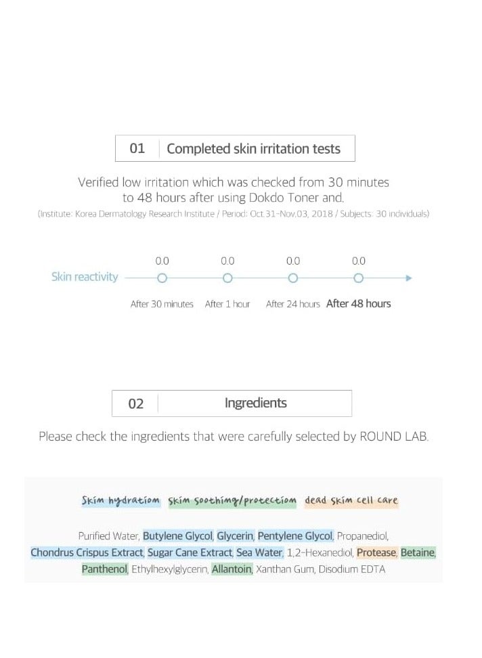Select the Allantoin ingredient

(232, 569)
